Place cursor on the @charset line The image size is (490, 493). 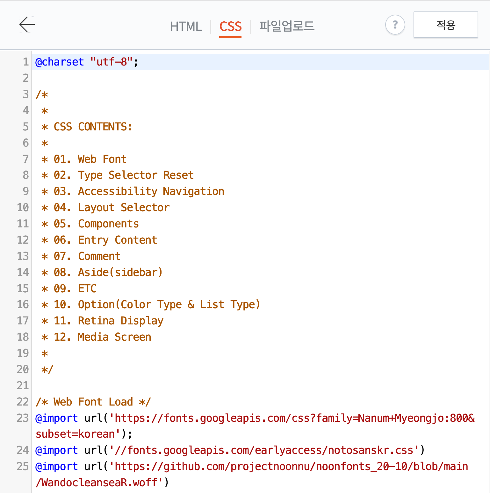(86, 62)
